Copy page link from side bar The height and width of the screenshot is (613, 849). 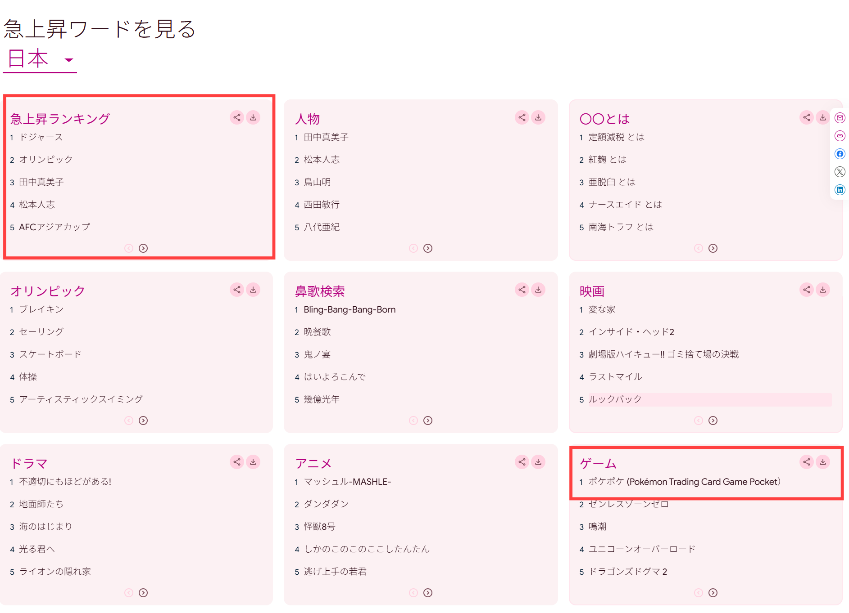coord(840,136)
